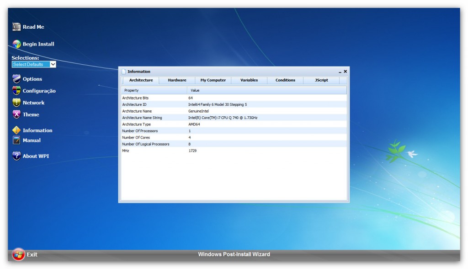The width and height of the screenshot is (468, 269).
Task: Click the Select Defaults combo box field
Action: (34, 64)
